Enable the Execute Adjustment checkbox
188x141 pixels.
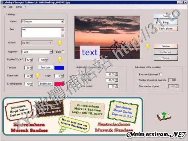[161, 74]
